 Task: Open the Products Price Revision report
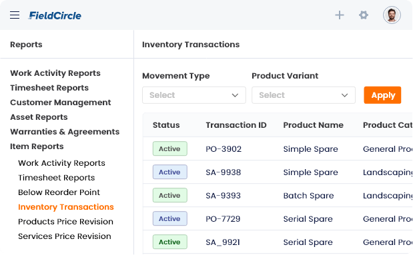(x=65, y=222)
